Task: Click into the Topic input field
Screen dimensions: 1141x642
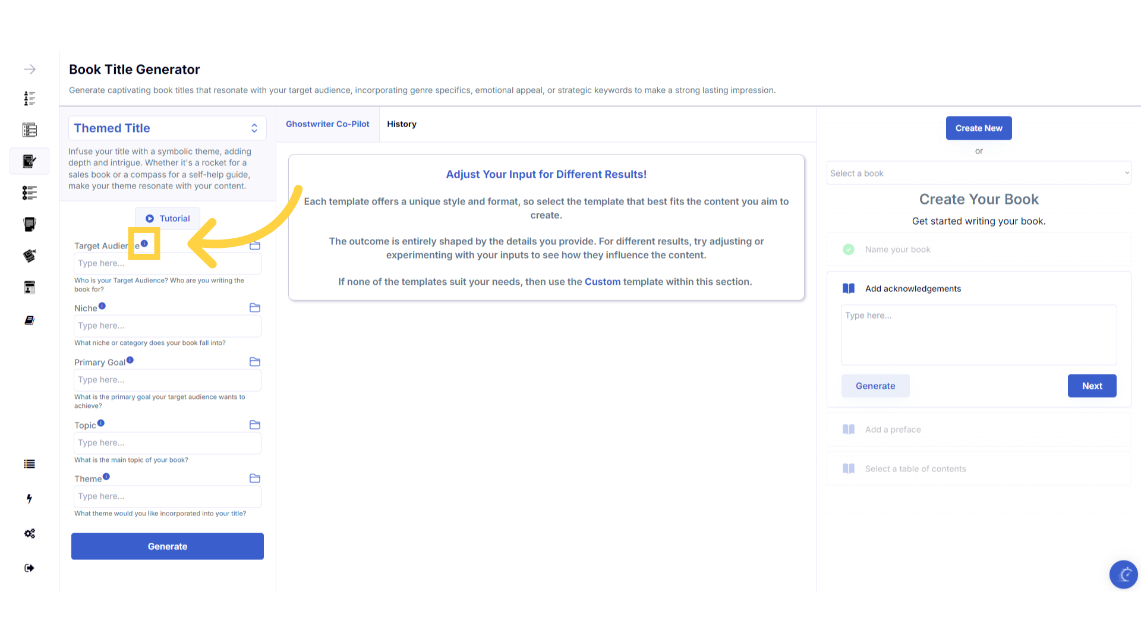Action: (168, 443)
